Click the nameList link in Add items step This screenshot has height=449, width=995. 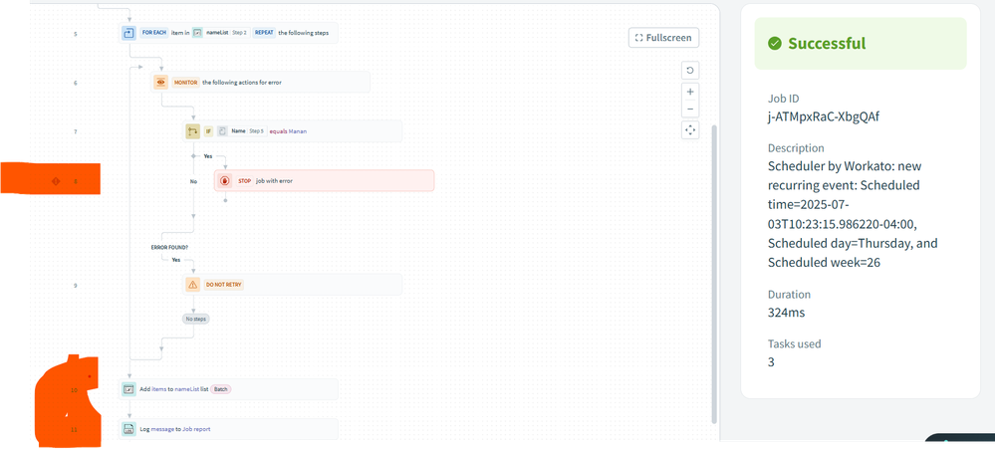coord(190,389)
